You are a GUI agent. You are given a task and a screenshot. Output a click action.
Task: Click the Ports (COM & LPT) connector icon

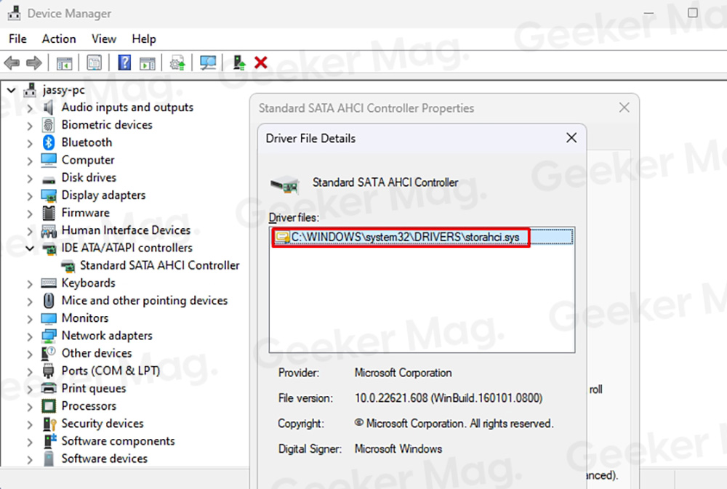coord(48,371)
